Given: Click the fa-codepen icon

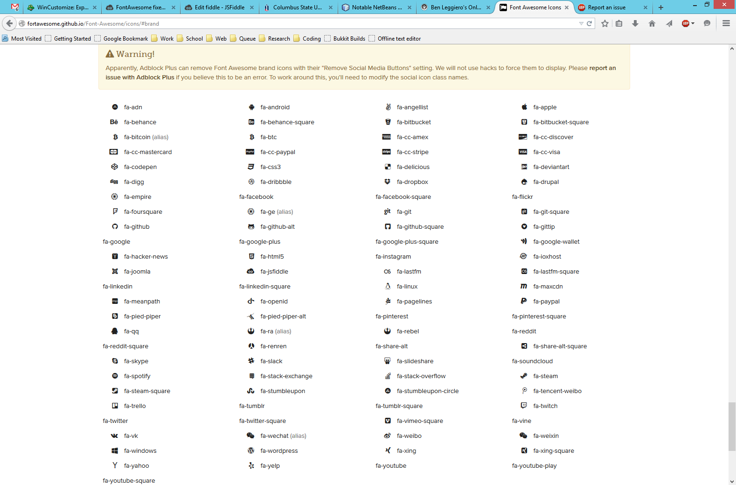Looking at the screenshot, I should (115, 167).
